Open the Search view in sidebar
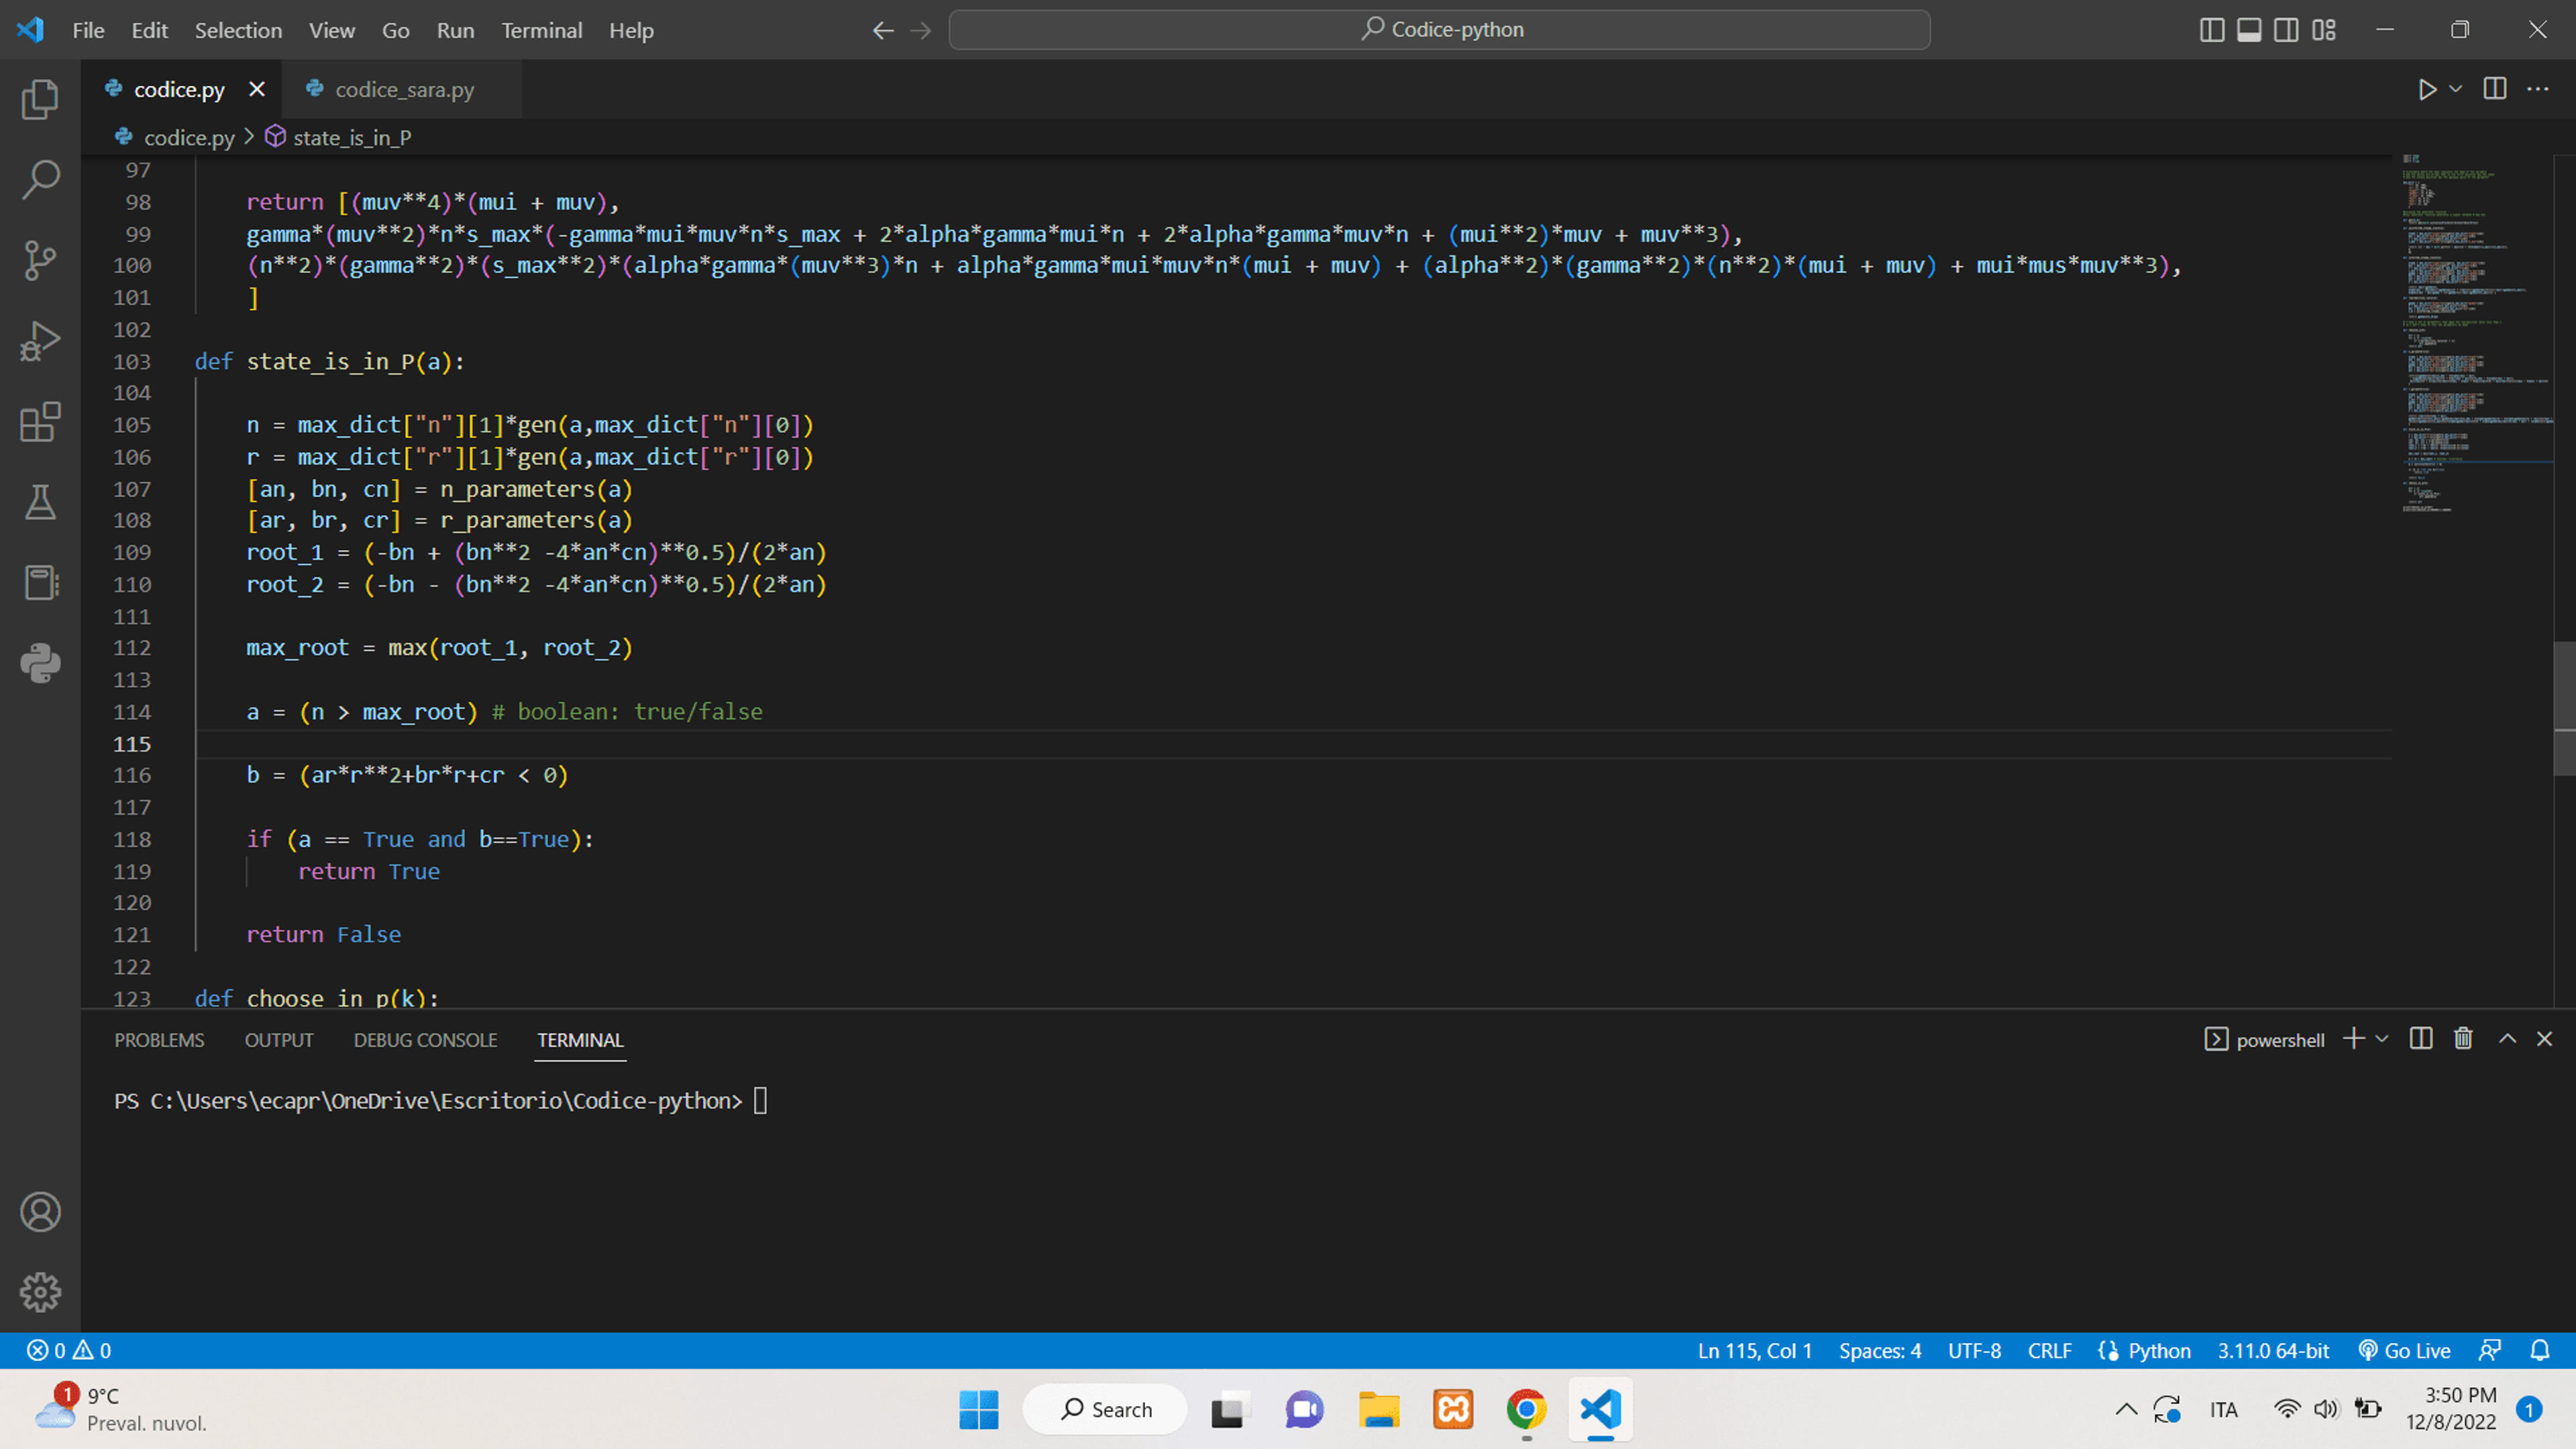The width and height of the screenshot is (2576, 1449). [40, 180]
